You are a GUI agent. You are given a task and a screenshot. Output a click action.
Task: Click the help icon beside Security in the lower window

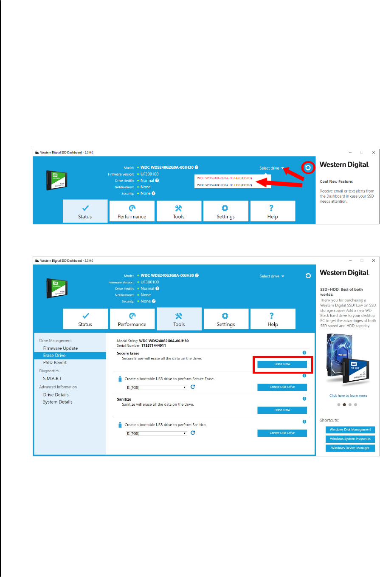pos(153,301)
